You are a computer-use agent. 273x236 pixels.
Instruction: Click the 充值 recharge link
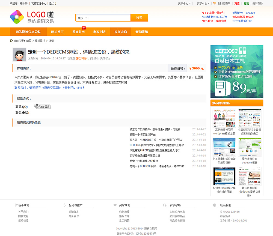(237, 4)
